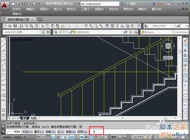Image resolution: width=190 pixels, height=140 pixels.
Task: Toggle Lineweight display in status bar
Action: [x=87, y=137]
